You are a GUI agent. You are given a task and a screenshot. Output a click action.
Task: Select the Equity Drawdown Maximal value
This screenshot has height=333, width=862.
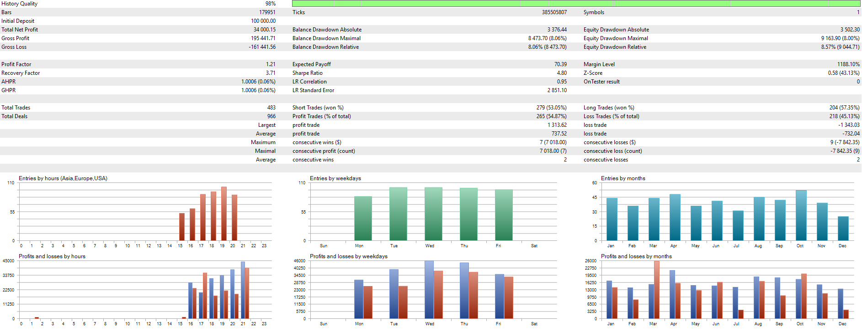pos(840,38)
